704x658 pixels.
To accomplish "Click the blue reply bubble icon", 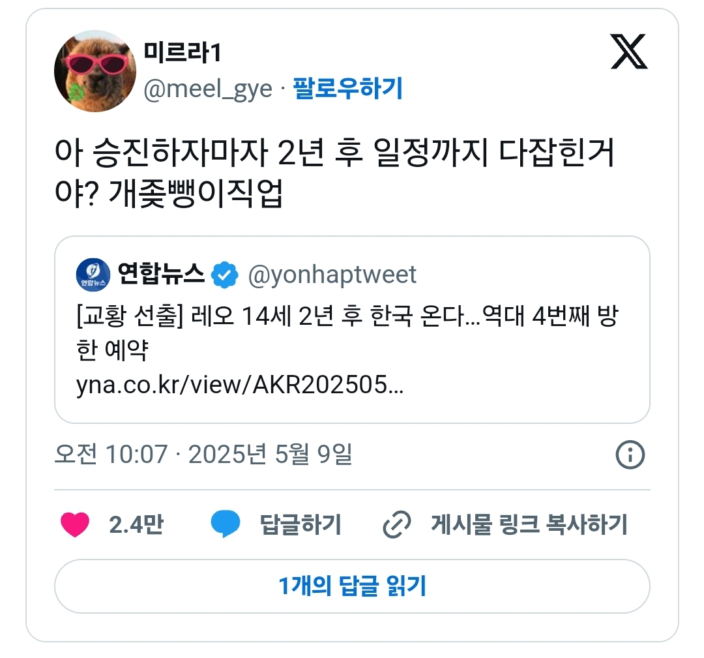I will click(226, 524).
